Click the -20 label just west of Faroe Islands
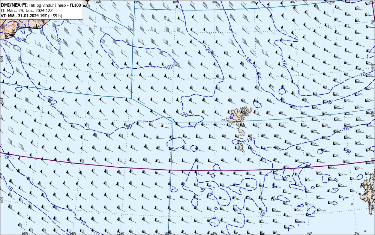 click(x=184, y=115)
